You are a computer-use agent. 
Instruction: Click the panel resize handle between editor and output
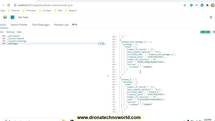108,76
